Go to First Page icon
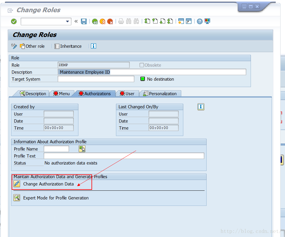This screenshot has width=285, height=237. point(147,21)
